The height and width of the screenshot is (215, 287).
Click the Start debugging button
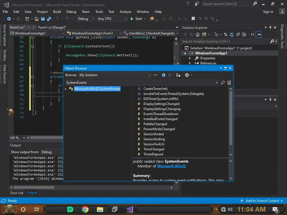(x=136, y=19)
